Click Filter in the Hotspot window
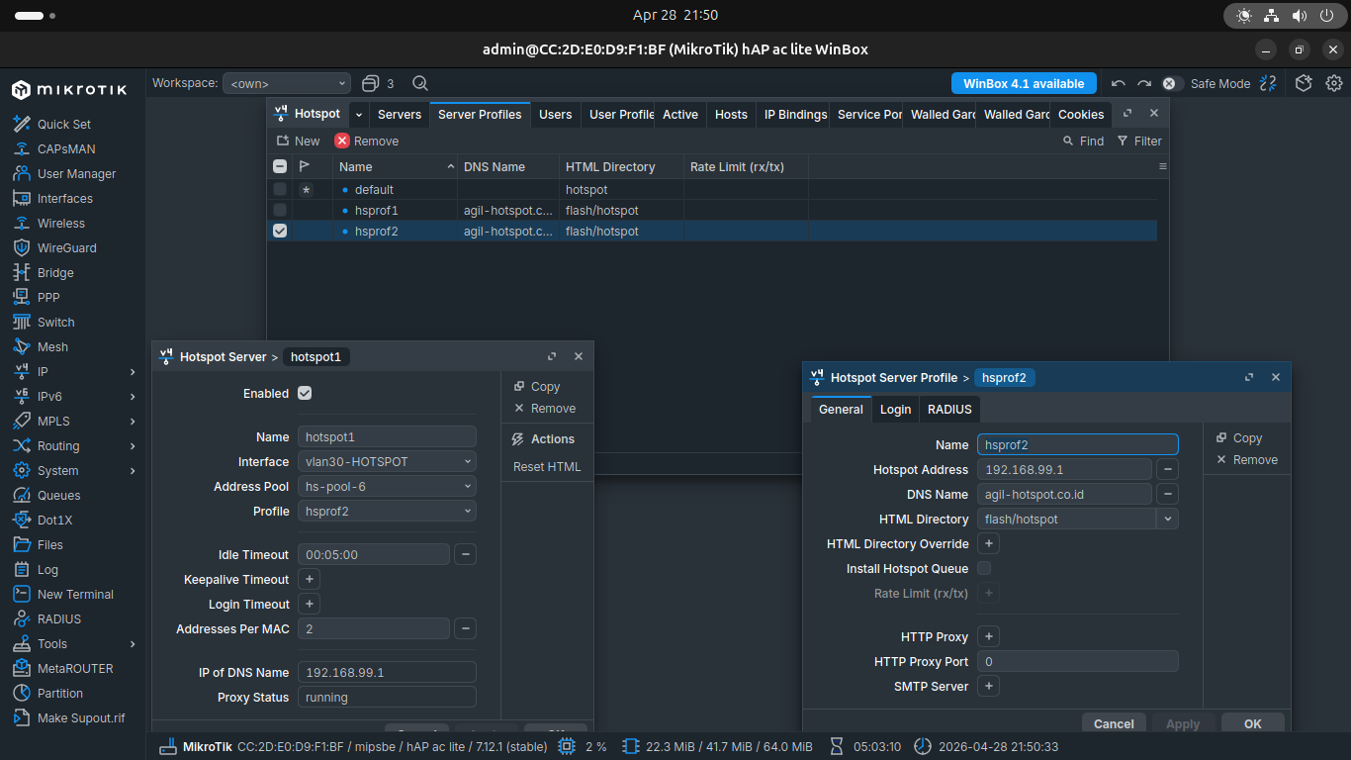 [x=1139, y=142]
